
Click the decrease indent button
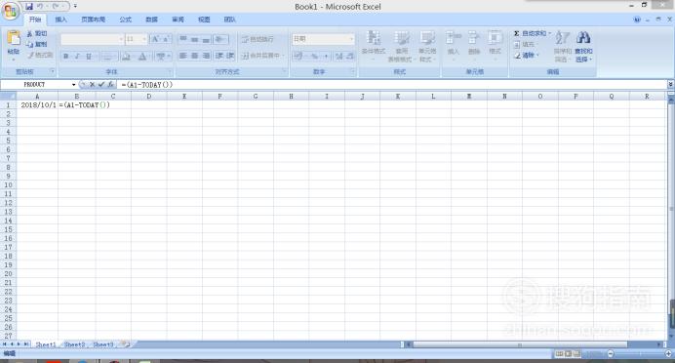click(x=219, y=56)
